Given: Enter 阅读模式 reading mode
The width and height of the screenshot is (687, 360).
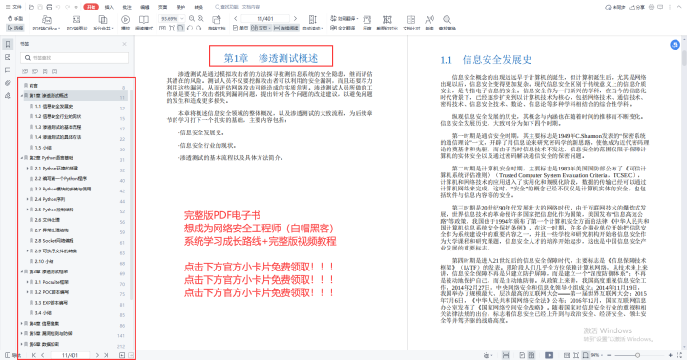Looking at the screenshot, I should (x=144, y=23).
